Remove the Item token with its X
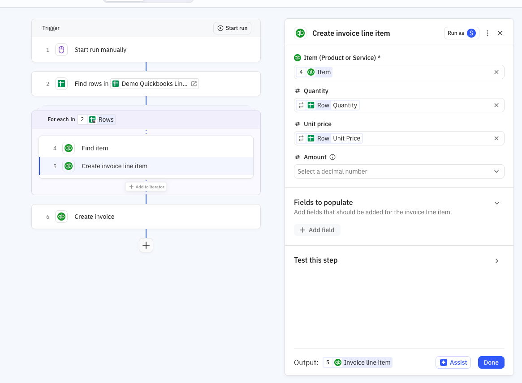 pos(496,72)
